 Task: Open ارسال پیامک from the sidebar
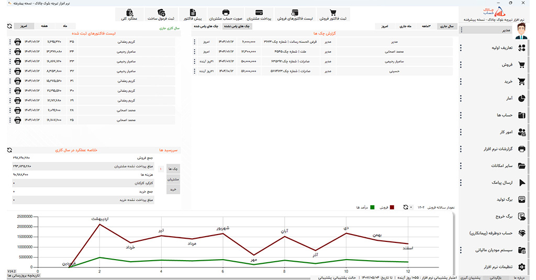coord(520,183)
